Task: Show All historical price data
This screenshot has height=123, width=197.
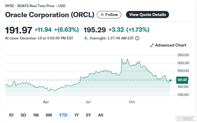Action: [100, 115]
